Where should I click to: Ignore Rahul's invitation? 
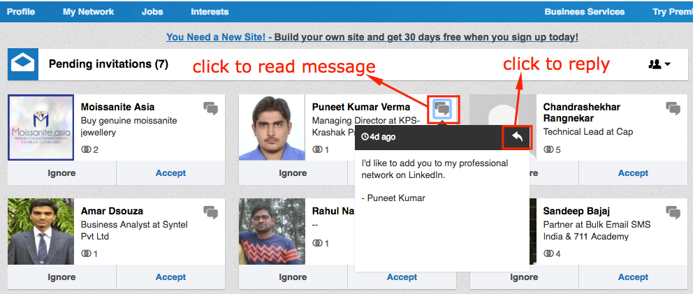(293, 277)
